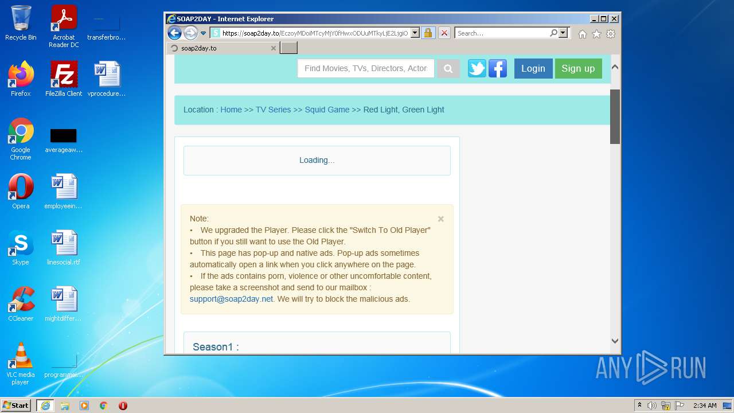Click the Login button
The image size is (734, 413).
click(x=533, y=68)
